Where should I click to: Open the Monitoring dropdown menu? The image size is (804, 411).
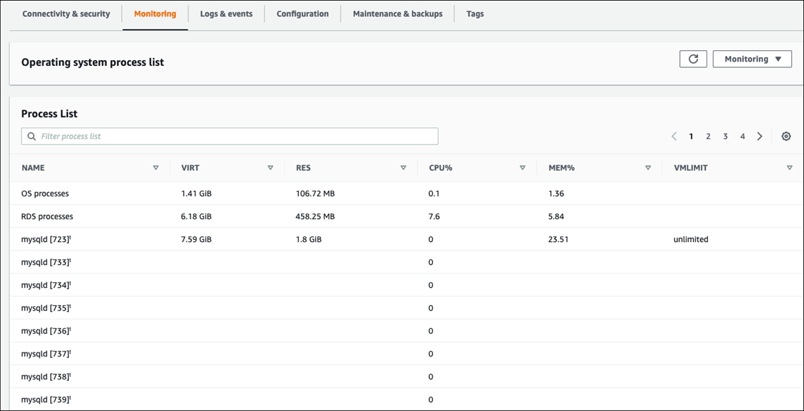click(x=752, y=59)
